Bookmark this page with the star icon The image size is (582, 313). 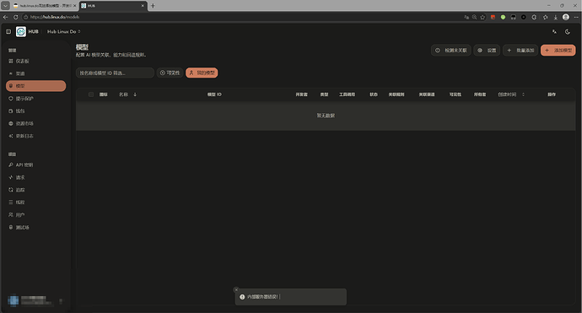point(482,17)
